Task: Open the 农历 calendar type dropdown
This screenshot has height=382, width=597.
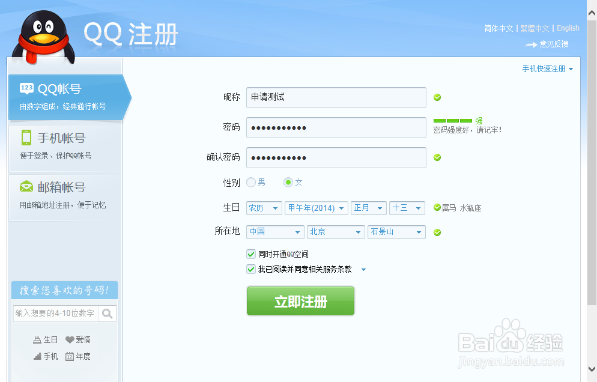Action: (x=264, y=208)
